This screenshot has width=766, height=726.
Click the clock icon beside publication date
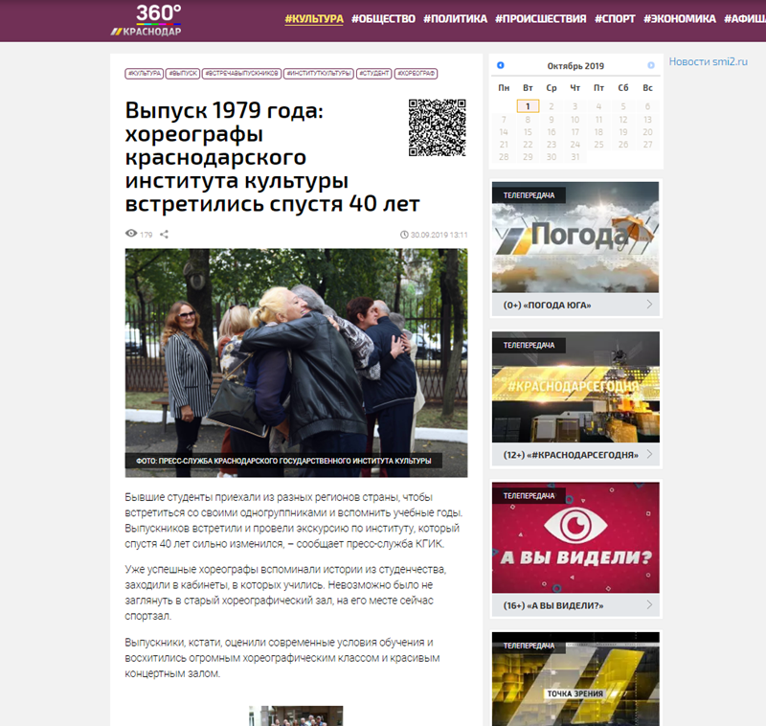coord(404,235)
